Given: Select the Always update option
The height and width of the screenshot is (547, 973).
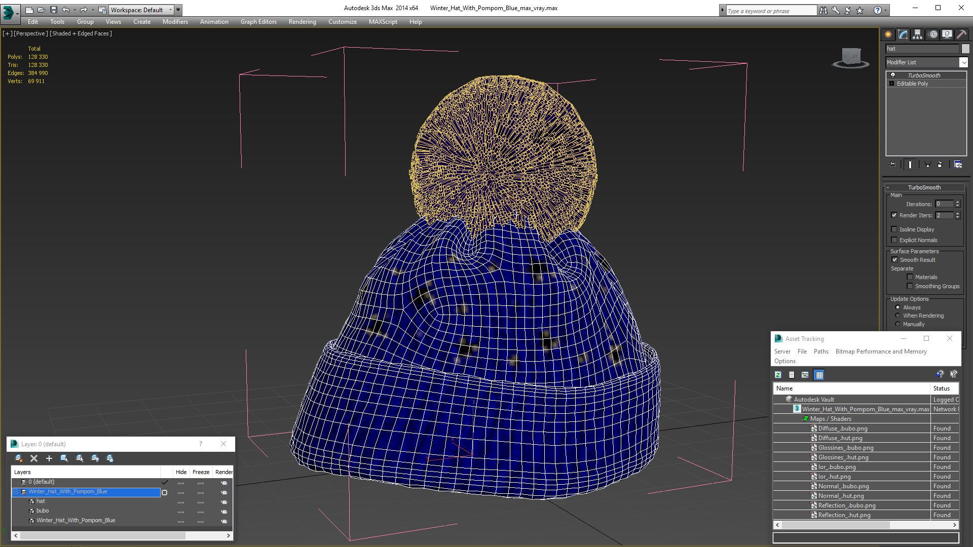Looking at the screenshot, I should click(897, 307).
